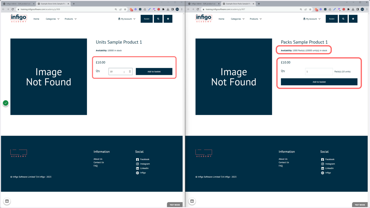This screenshot has width=370, height=208.
Task: Open tab search chevron in right browser
Action: click(347, 2)
